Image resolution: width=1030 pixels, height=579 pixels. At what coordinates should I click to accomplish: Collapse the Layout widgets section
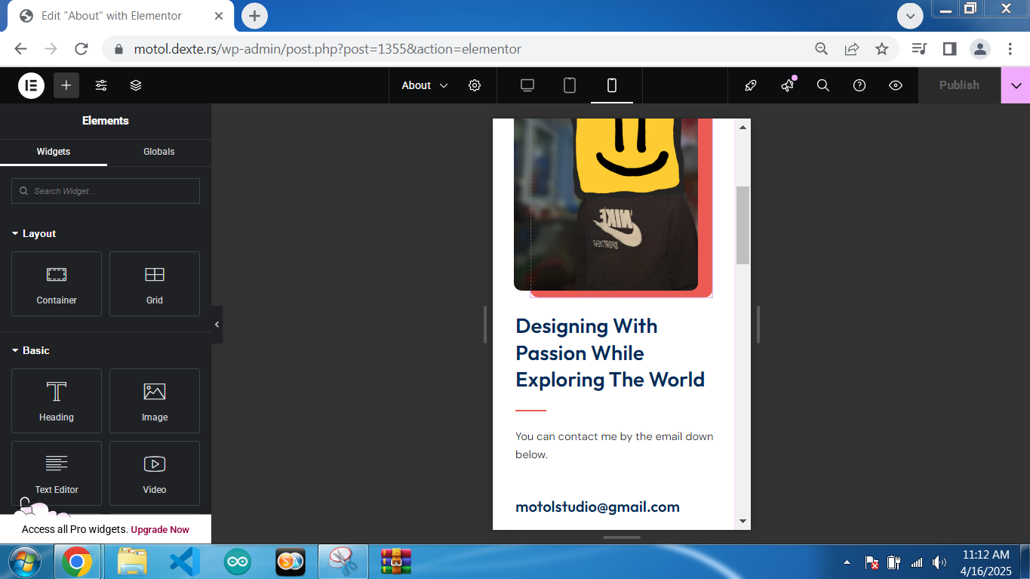point(34,234)
